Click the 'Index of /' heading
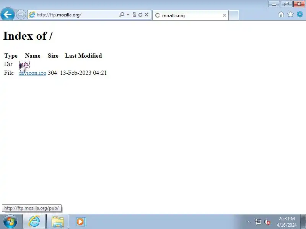The image size is (306, 229). click(x=28, y=36)
